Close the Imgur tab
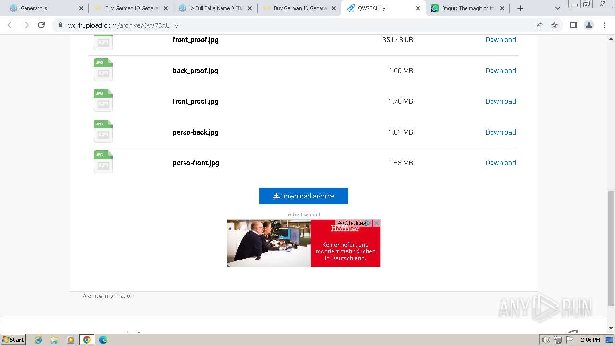The image size is (615, 346). pyautogui.click(x=502, y=8)
